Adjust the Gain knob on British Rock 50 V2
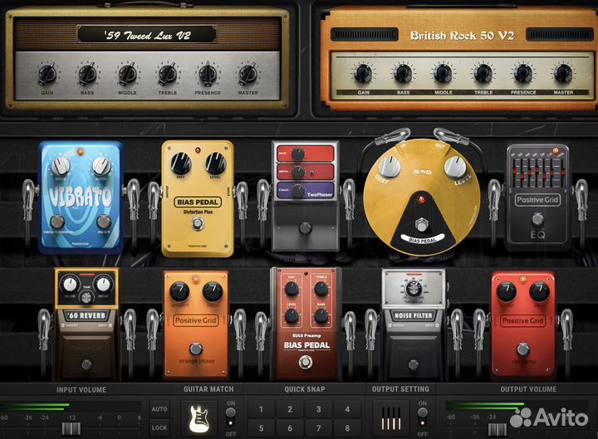Image resolution: width=598 pixels, height=439 pixels. (363, 73)
